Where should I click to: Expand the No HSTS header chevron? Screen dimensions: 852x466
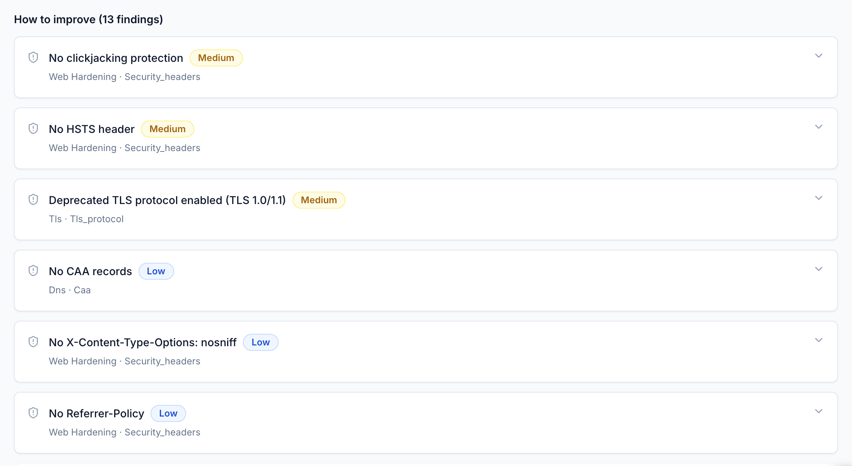tap(818, 127)
